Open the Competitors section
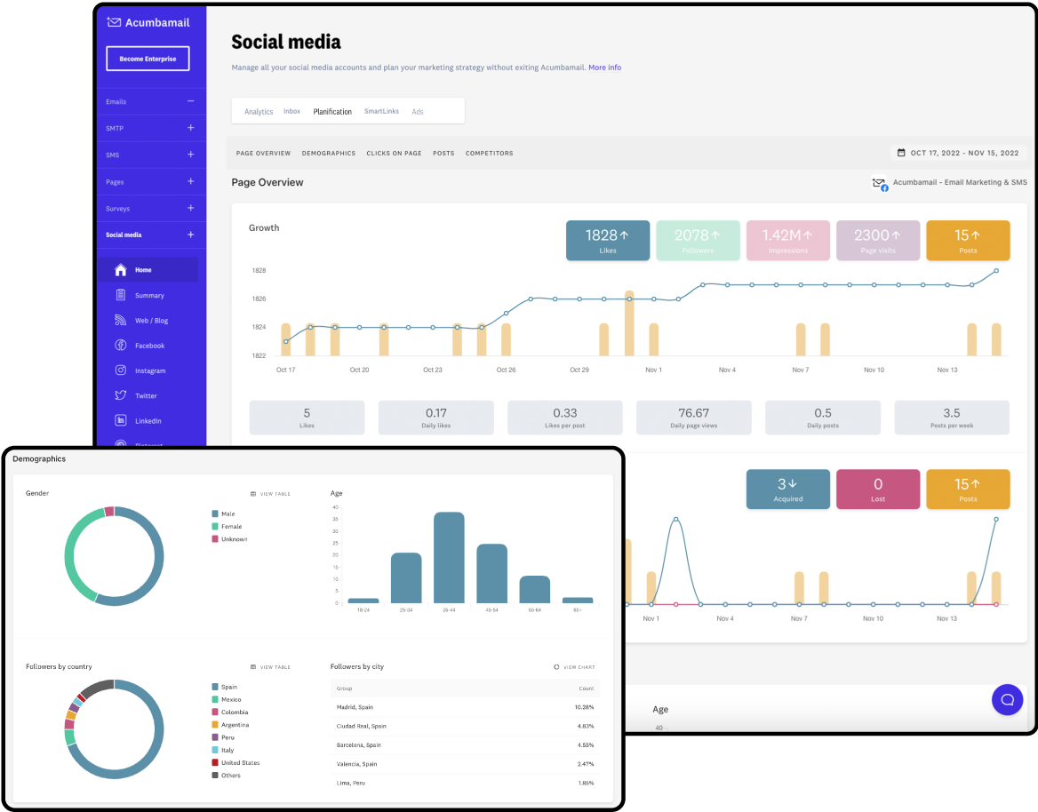Image resolution: width=1038 pixels, height=812 pixels. (x=489, y=153)
